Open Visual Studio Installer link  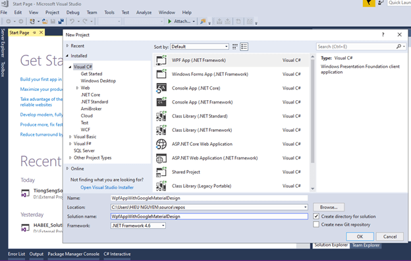click(x=107, y=187)
